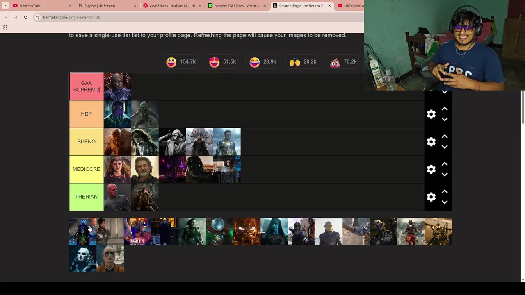Reload the tiermaker page
The height and width of the screenshot is (295, 525).
pos(25,17)
